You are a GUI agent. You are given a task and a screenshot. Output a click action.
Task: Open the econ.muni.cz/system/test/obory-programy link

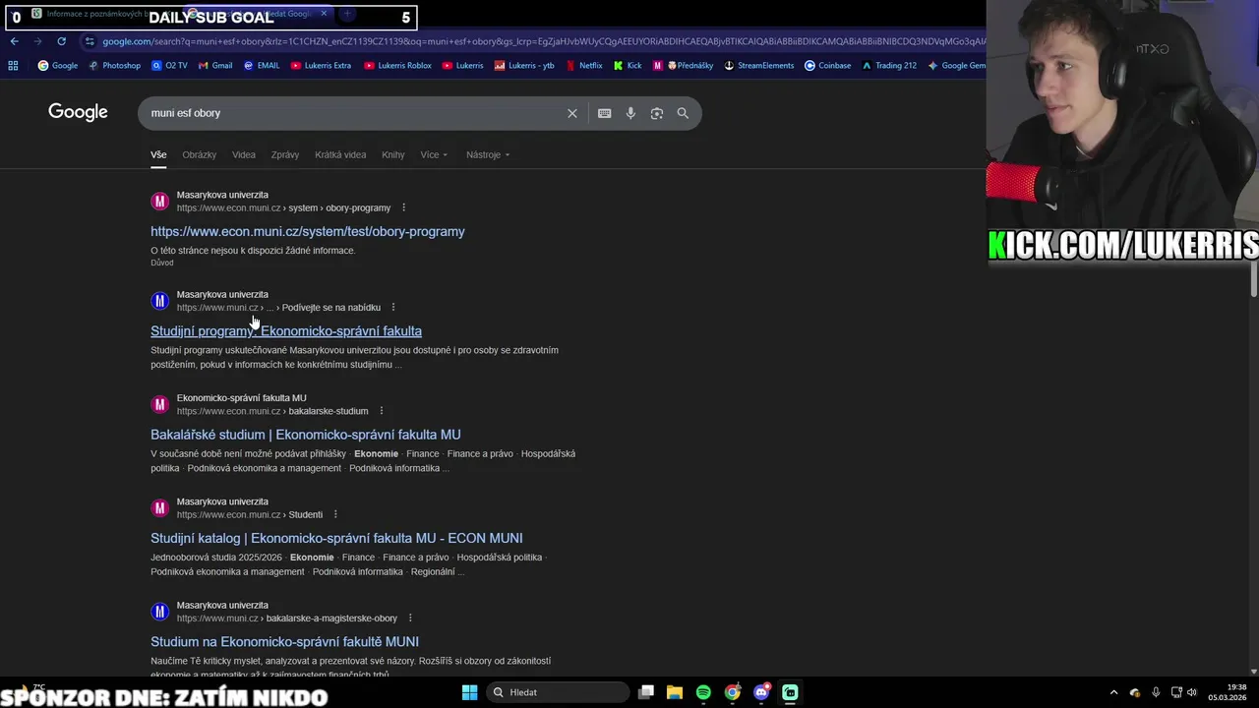(308, 231)
